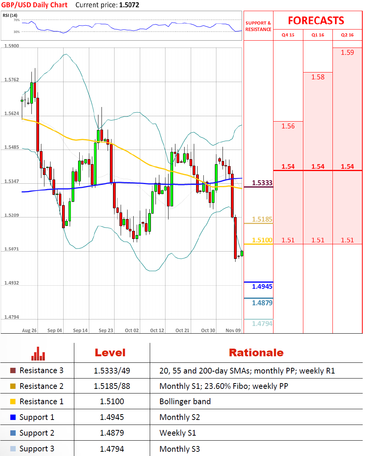This screenshot has width=365, height=456.
Task: Select the Q1 16 forecast column header
Action: coord(318,35)
